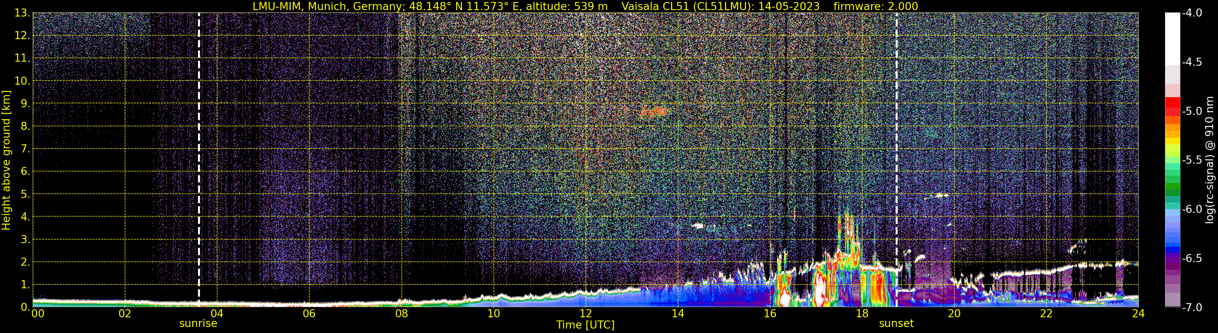Screen dimensions: 1218x333
Task: Click the 'Time [UTC]' axis label
Action: point(585,325)
